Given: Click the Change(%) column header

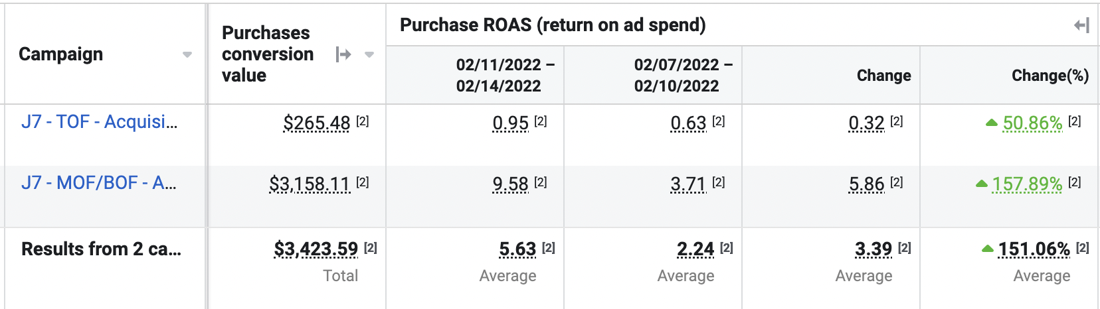Looking at the screenshot, I should [1050, 76].
